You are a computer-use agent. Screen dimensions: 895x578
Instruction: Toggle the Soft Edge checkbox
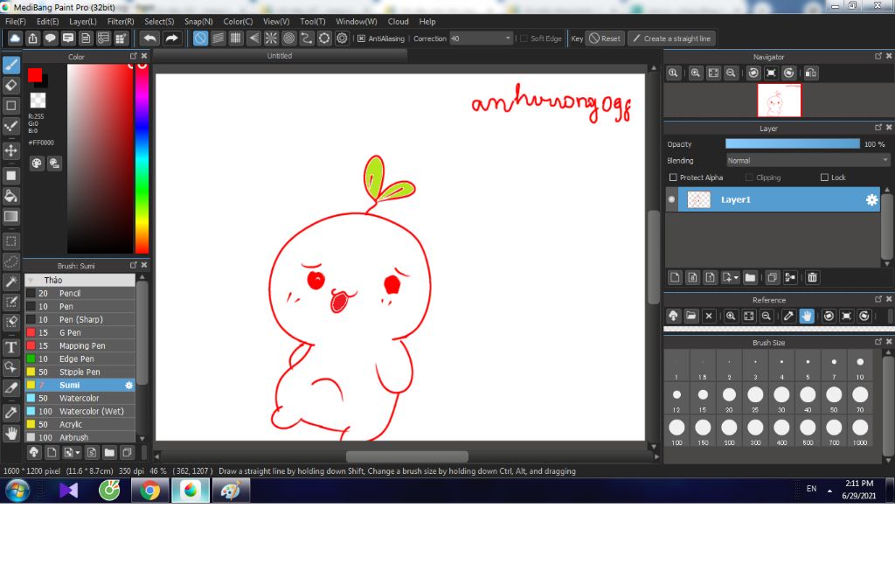click(x=524, y=38)
